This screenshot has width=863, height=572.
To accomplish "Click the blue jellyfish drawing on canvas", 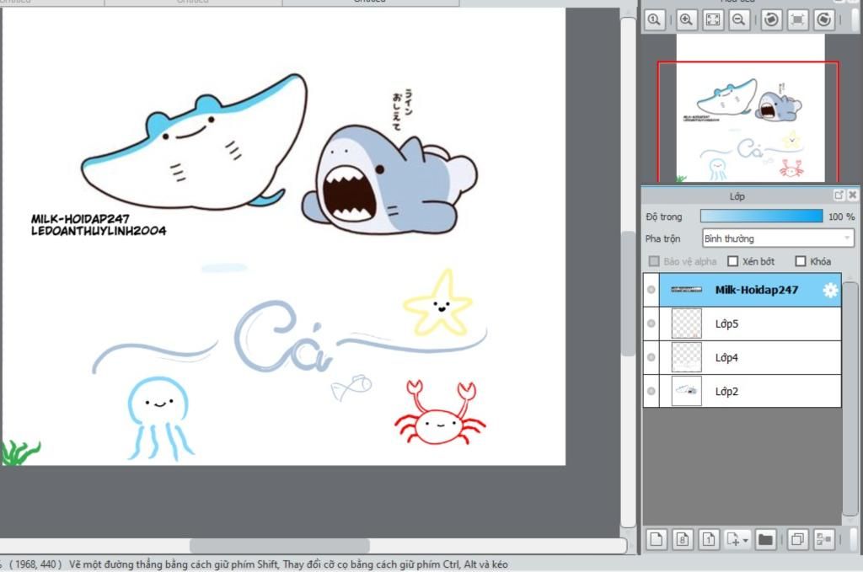I will [159, 418].
